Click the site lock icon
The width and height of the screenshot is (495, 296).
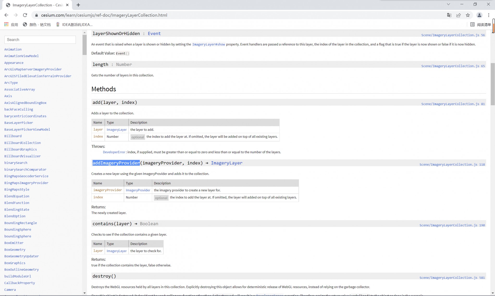click(x=36, y=15)
